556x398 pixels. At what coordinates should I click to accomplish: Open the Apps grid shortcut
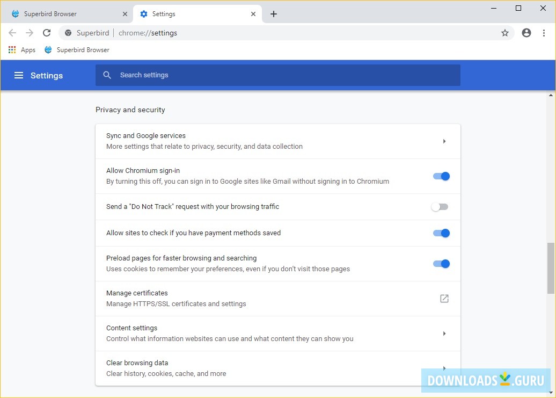coord(22,49)
